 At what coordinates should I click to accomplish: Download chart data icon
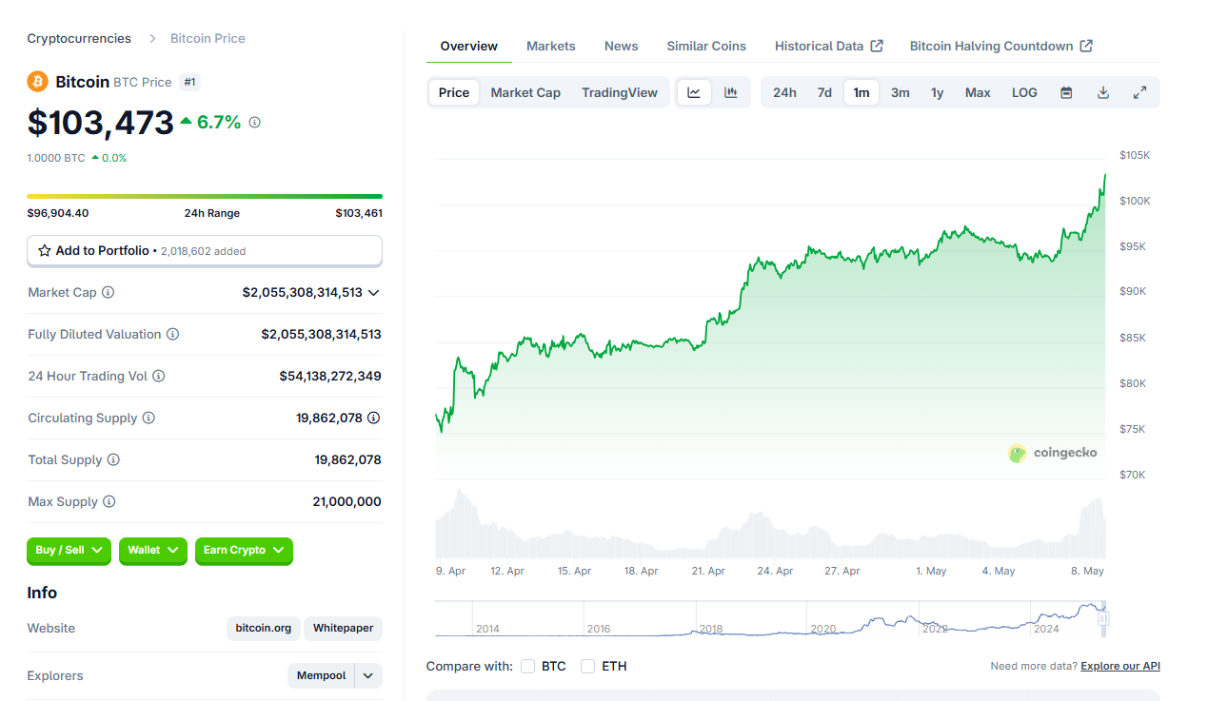(1103, 92)
